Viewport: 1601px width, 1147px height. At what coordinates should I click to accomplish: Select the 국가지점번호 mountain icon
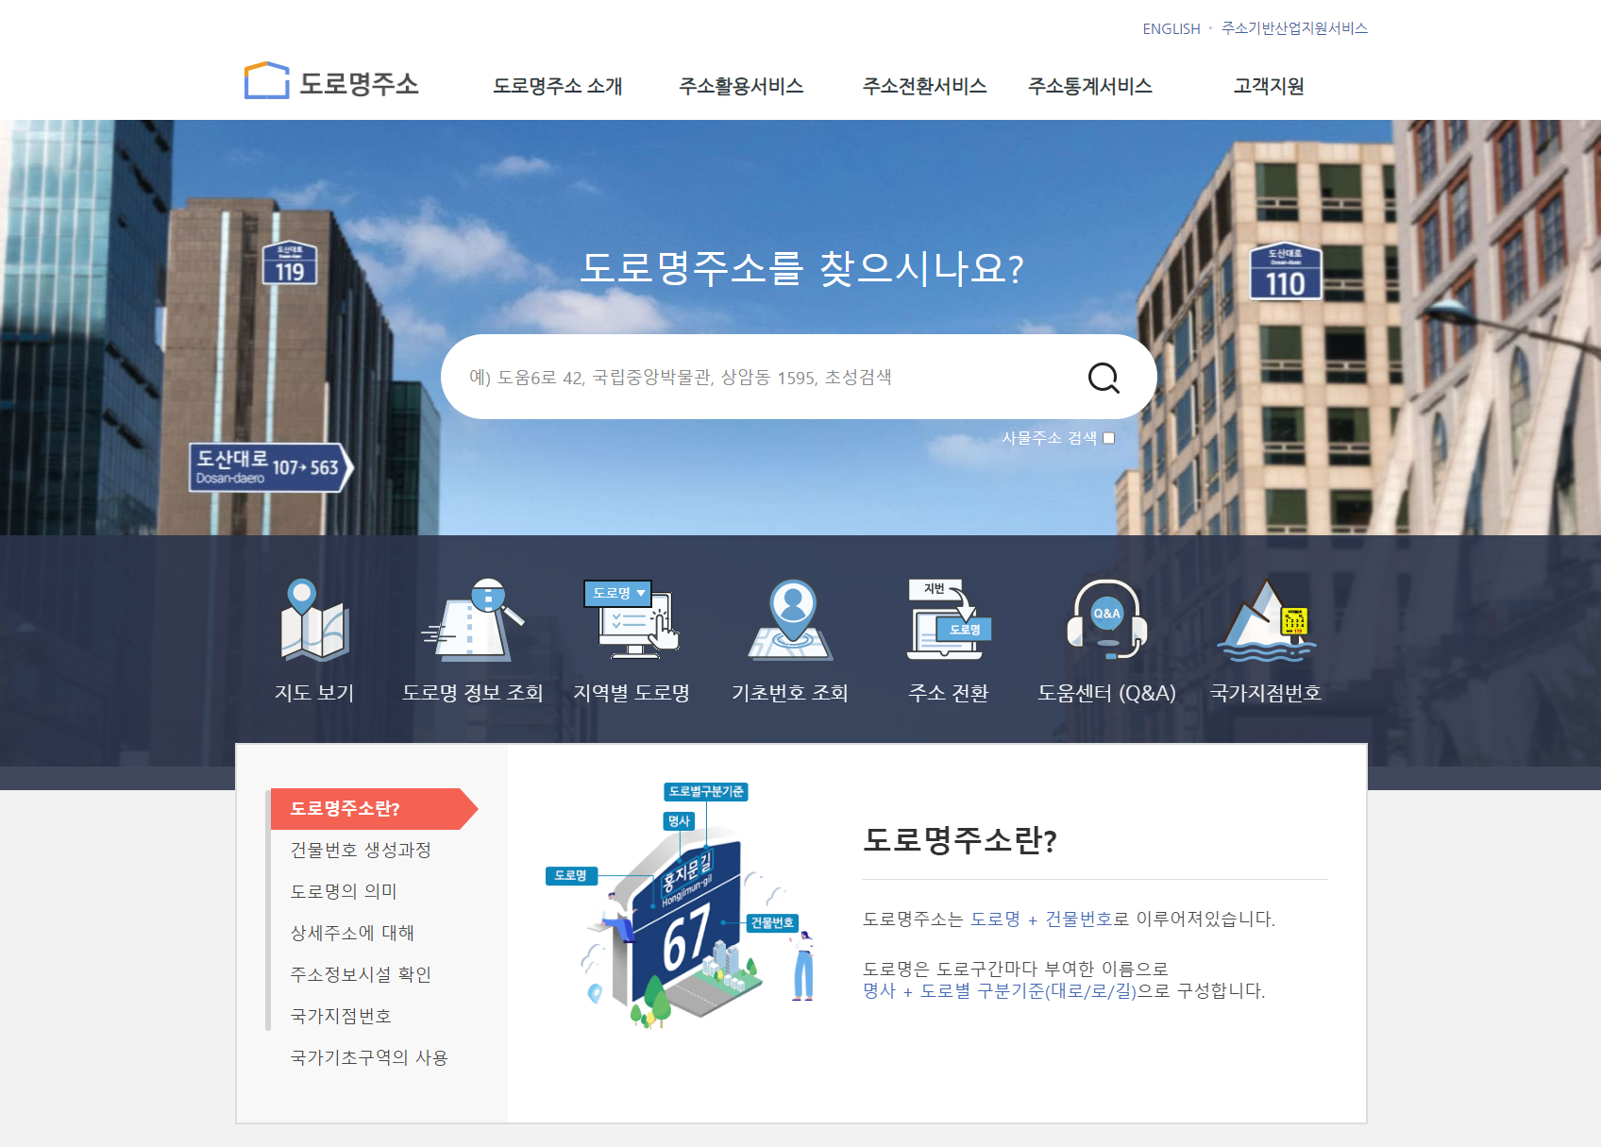[1266, 619]
